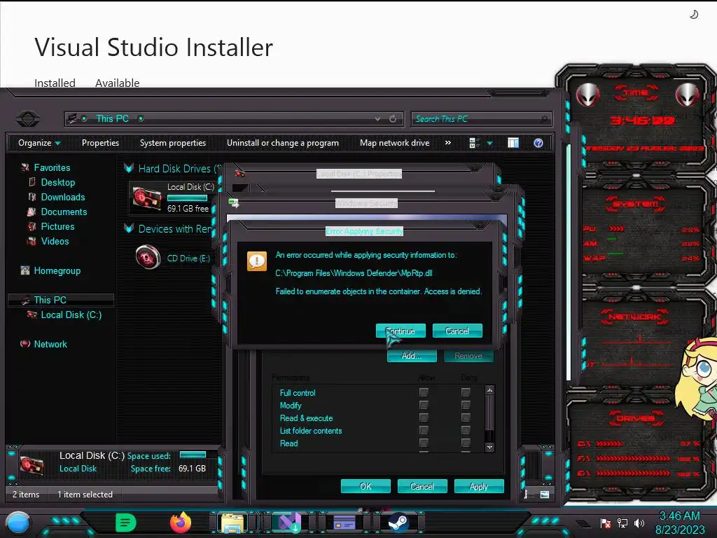Click the Action Center flag tray icon

click(x=606, y=523)
